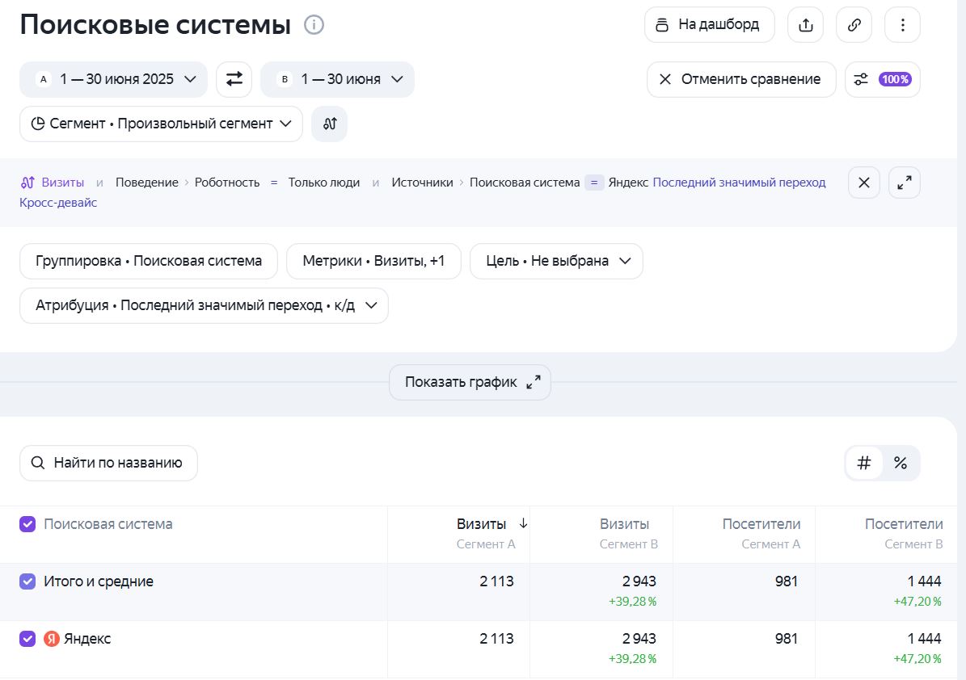Click the Визиты link in the filter bar

[62, 183]
